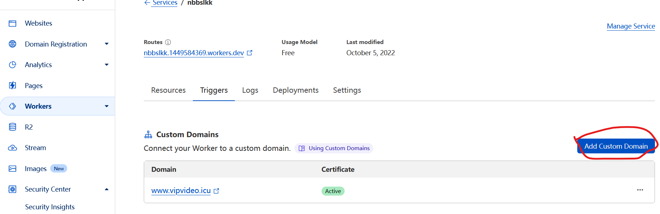Click the Add Custom Domain button
This screenshot has width=660, height=214.
point(616,146)
